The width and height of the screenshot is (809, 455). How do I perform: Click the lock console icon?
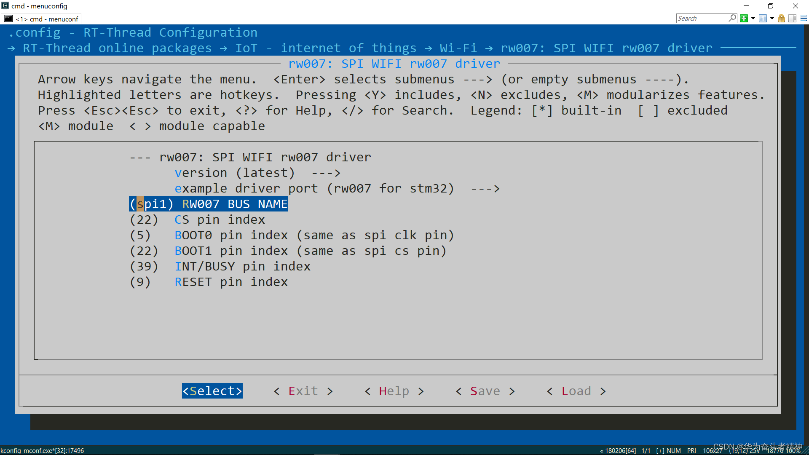[x=781, y=18]
